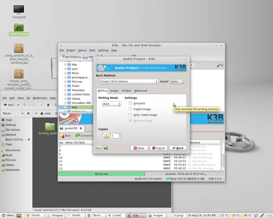Go up one folder in the file manager
The height and width of the screenshot is (218, 273).
click(48, 105)
